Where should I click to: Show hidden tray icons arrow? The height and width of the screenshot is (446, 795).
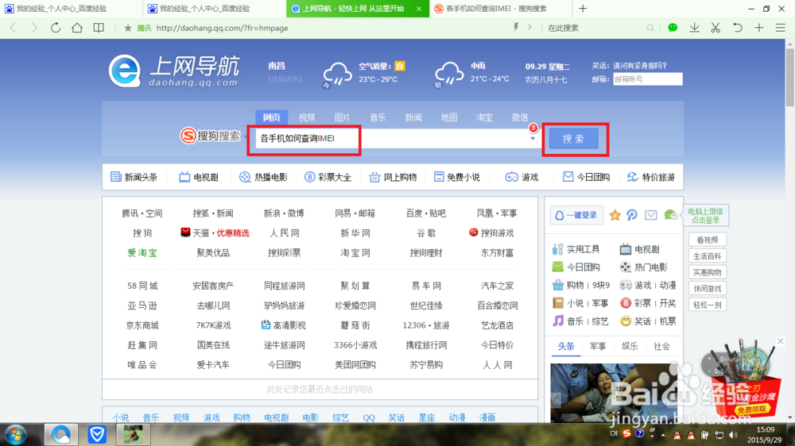pyautogui.click(x=663, y=435)
